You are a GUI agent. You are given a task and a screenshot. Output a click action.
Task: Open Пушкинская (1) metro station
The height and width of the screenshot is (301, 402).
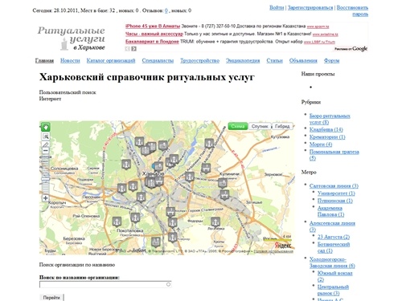(x=335, y=201)
